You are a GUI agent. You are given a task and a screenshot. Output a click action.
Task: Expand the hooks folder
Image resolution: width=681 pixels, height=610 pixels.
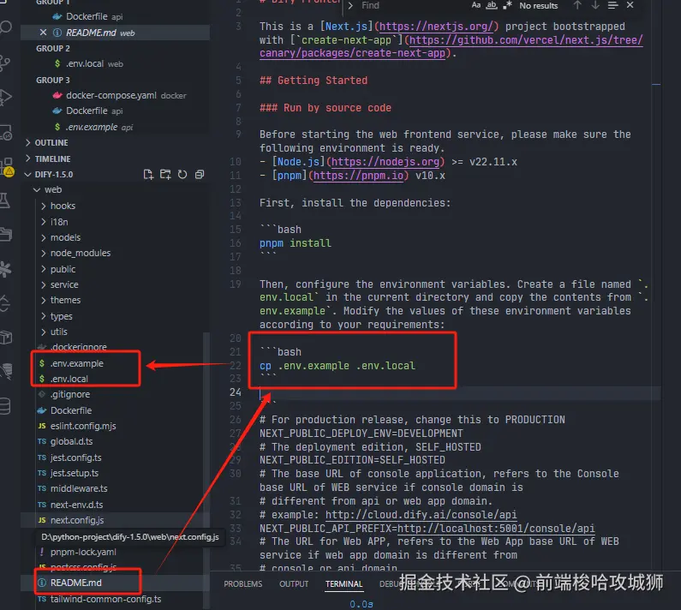click(63, 206)
